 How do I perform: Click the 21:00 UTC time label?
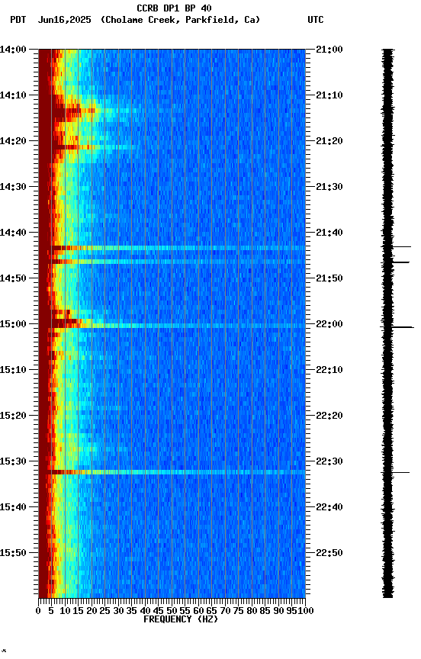(x=329, y=49)
